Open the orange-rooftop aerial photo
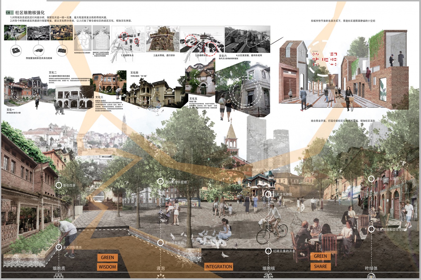 click(x=61, y=33)
